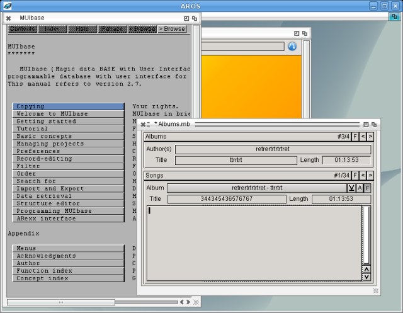Click the Albums filter F button
The height and width of the screenshot is (313, 403).
coord(355,136)
